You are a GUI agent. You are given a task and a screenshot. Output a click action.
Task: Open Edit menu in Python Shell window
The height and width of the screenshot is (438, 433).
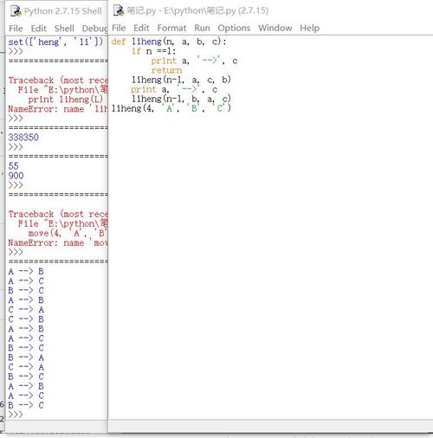point(39,29)
